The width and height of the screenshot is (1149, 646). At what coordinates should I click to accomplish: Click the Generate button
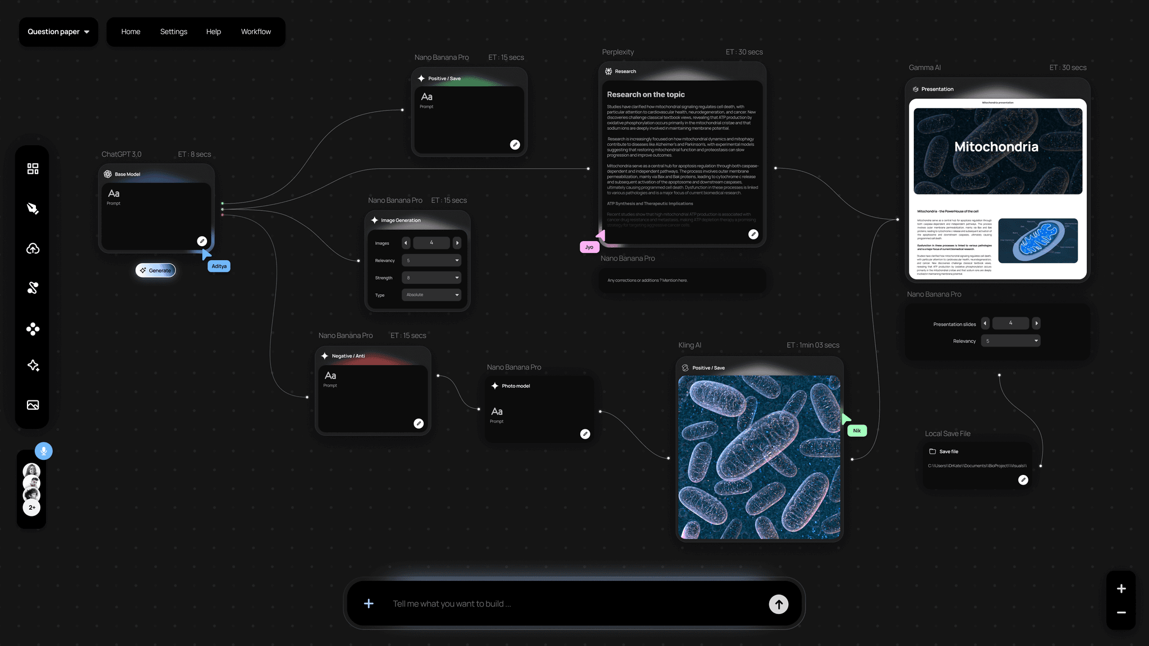coord(155,270)
